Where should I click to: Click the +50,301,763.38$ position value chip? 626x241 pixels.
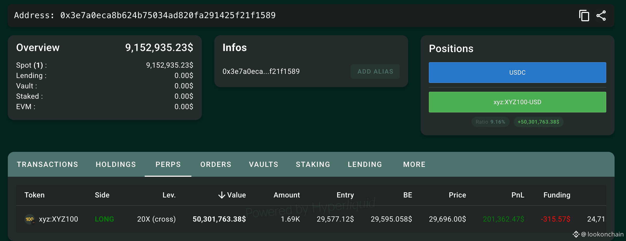point(538,122)
